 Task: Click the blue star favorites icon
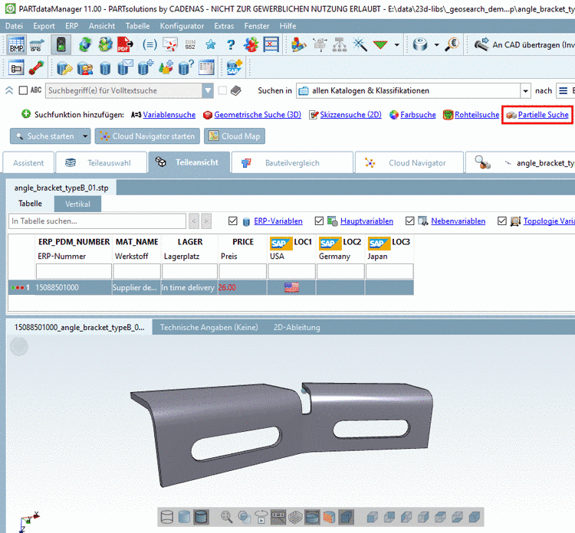pyautogui.click(x=211, y=44)
